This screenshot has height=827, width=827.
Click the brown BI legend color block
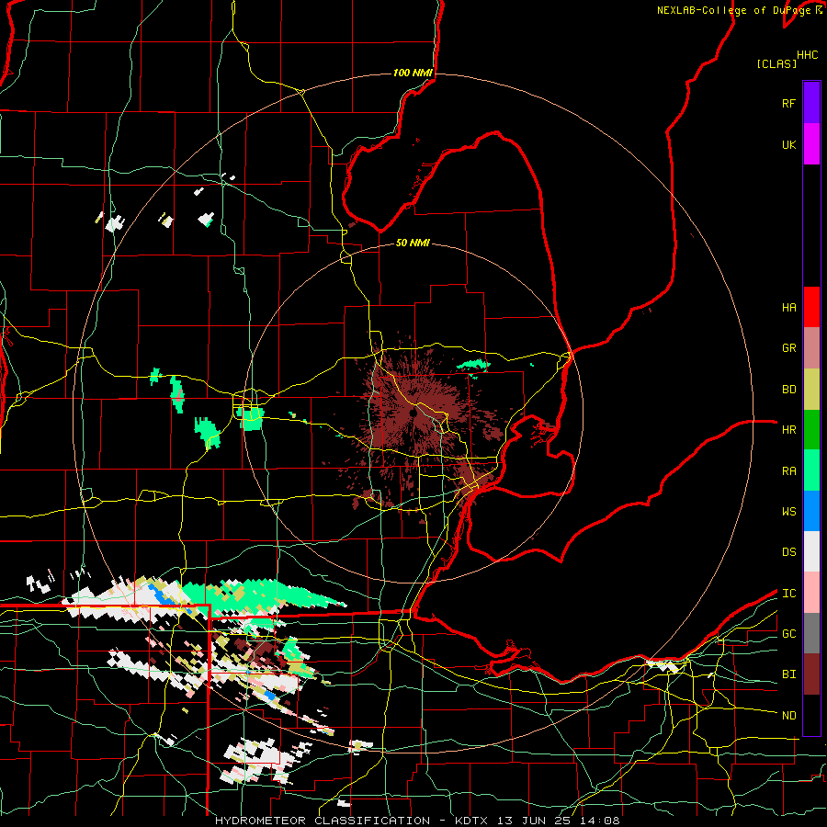[811, 674]
